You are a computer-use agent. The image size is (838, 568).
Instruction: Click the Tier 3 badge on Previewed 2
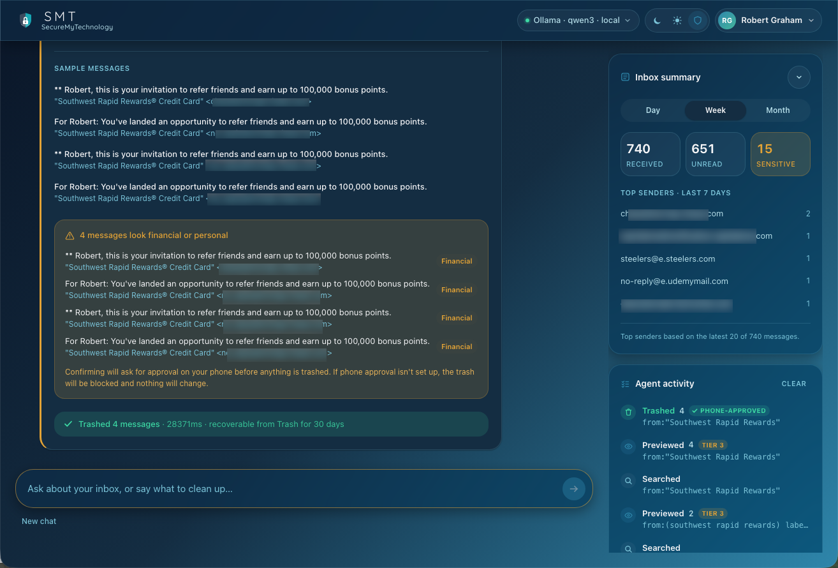coord(712,514)
